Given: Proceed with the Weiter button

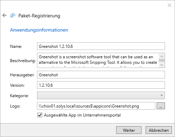Looking at the screenshot, I should (129, 130).
